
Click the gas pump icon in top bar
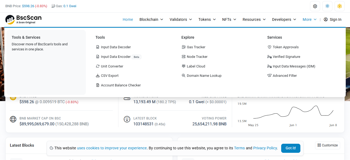point(53,6)
